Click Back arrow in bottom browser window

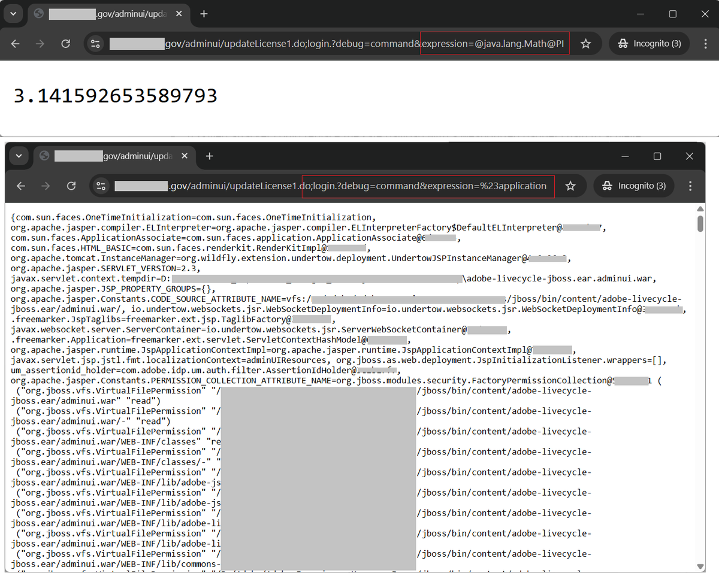coord(21,186)
